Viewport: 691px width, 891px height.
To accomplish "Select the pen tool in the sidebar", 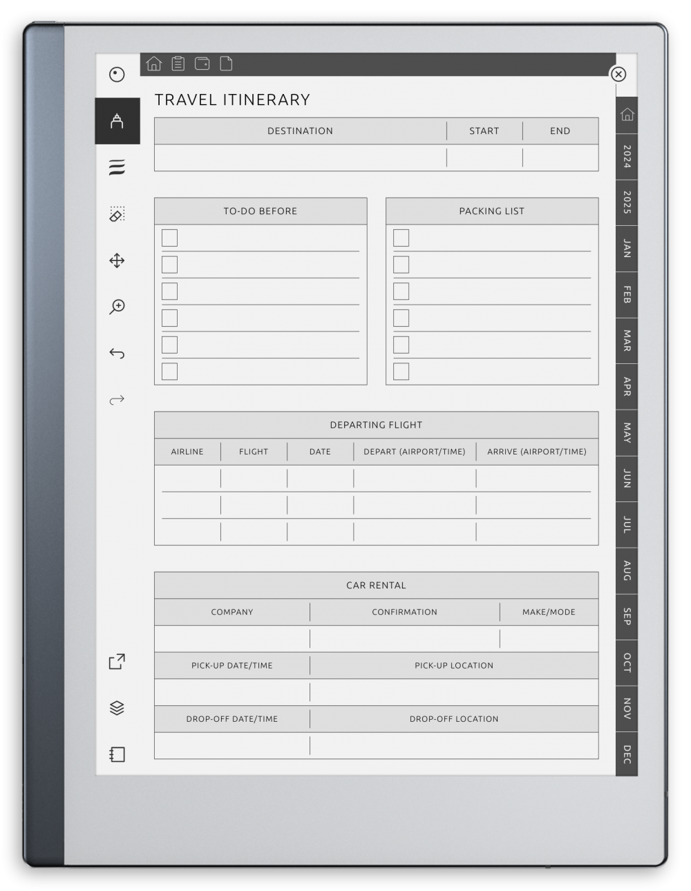I will pyautogui.click(x=117, y=122).
